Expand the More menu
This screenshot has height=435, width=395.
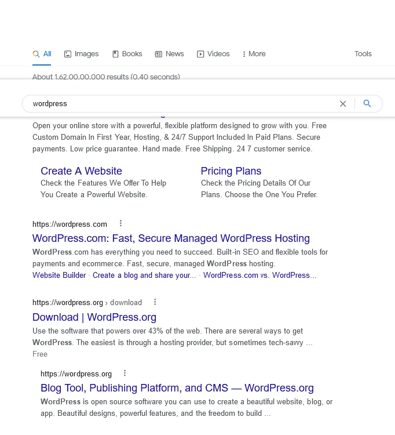254,54
